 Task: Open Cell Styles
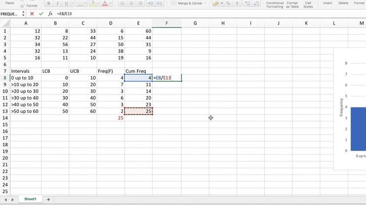308,5
